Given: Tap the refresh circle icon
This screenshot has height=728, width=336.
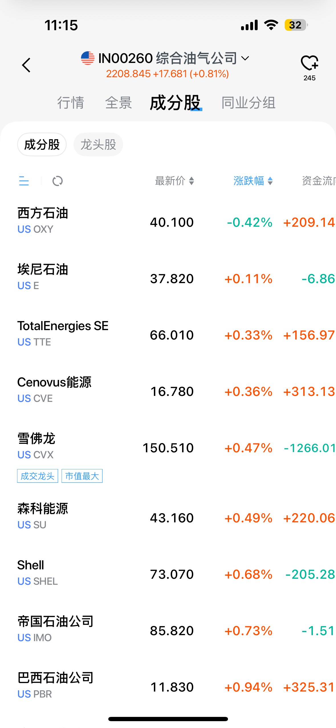Looking at the screenshot, I should (58, 181).
